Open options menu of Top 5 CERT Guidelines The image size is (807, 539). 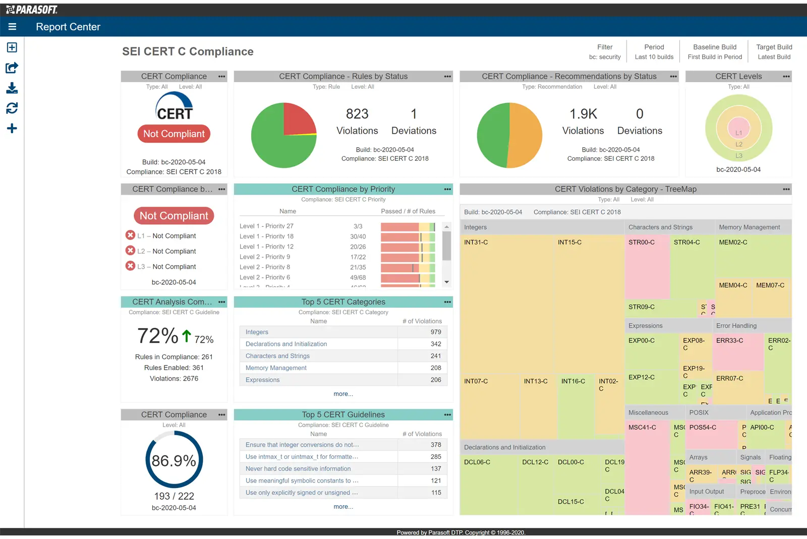pyautogui.click(x=447, y=414)
